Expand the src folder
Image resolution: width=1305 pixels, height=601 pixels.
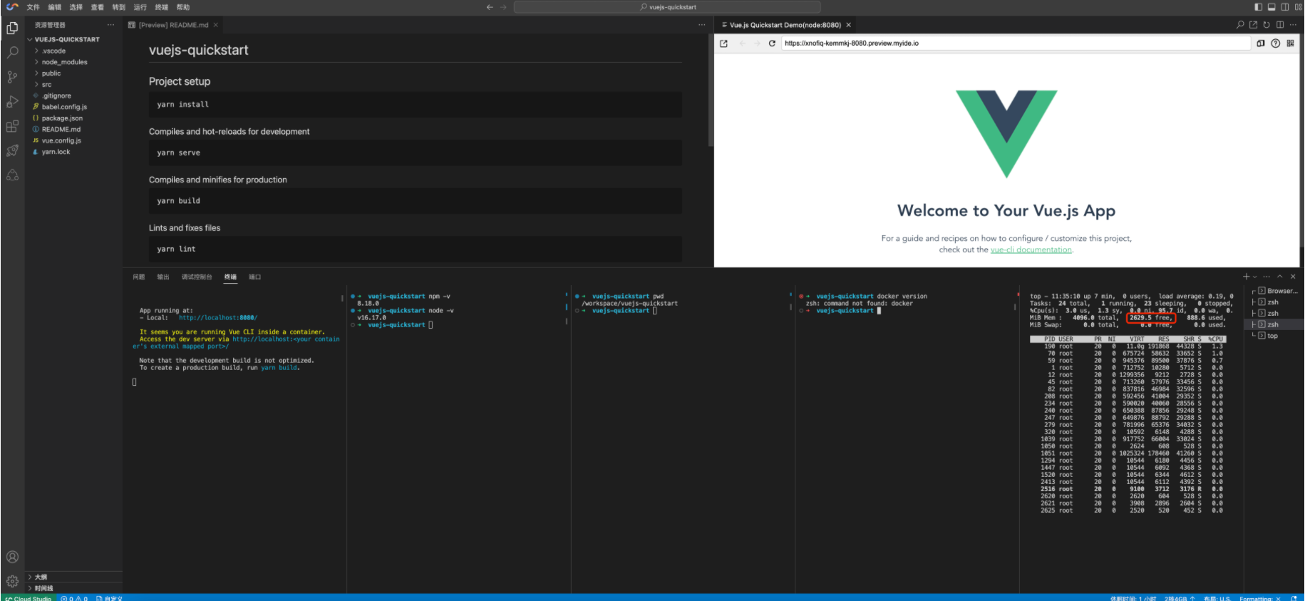pyautogui.click(x=46, y=85)
